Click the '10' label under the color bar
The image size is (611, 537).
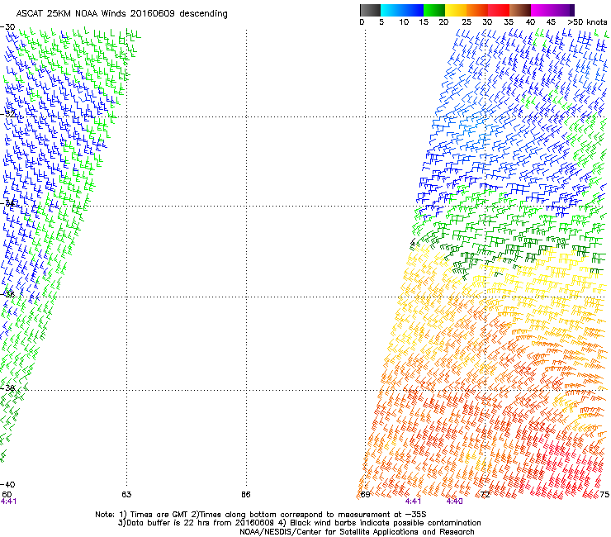pyautogui.click(x=404, y=22)
